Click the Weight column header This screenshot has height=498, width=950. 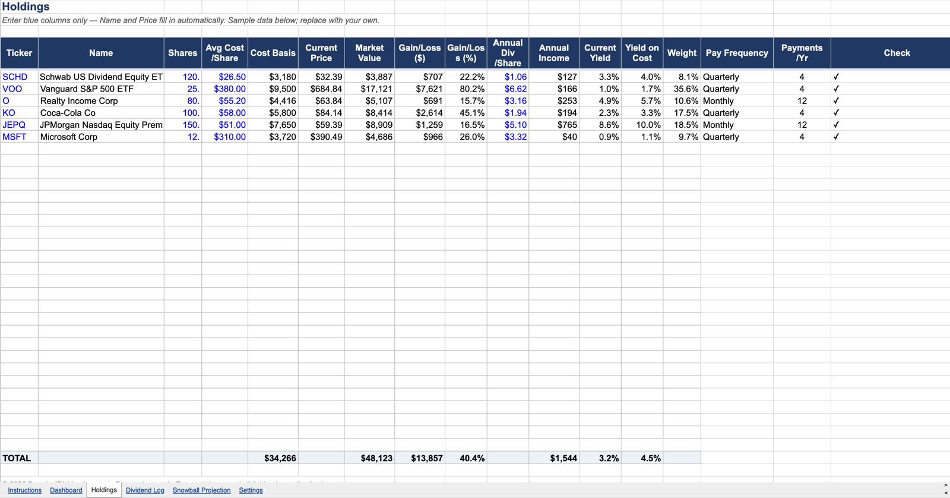tap(682, 53)
